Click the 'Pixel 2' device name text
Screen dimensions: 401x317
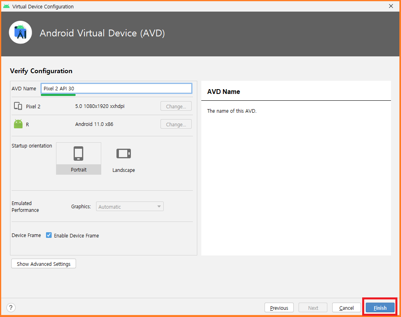pos(33,106)
